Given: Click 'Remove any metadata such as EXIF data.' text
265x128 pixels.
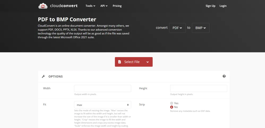Looking at the screenshot, I should (190, 111).
